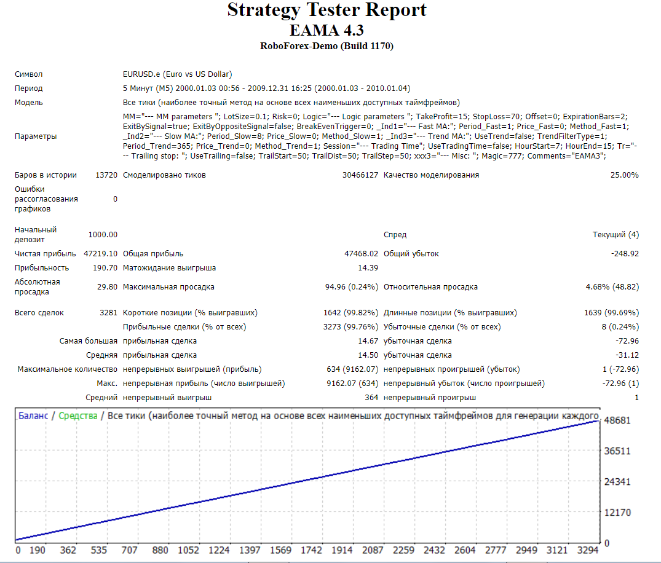Click chart X-axis label 190
The image size is (661, 563).
pyautogui.click(x=37, y=550)
